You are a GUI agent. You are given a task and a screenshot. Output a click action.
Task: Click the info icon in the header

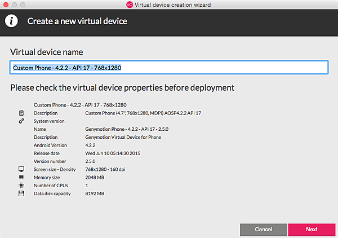tap(12, 21)
